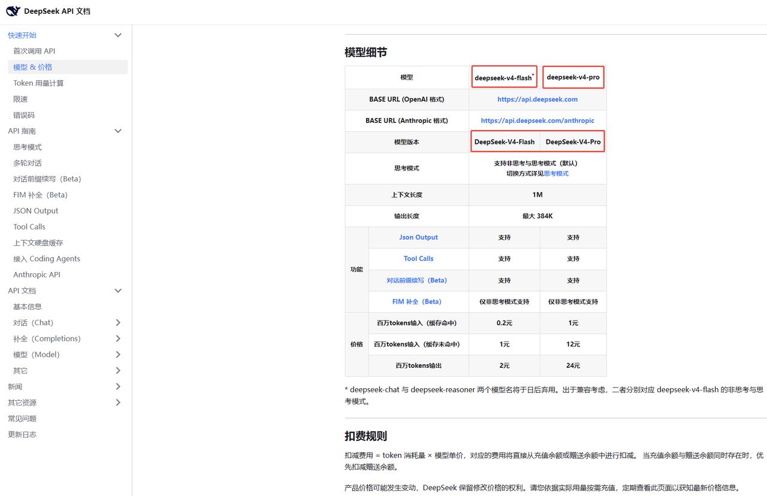Expand the 模型（Model）sidebar entry

pos(118,354)
